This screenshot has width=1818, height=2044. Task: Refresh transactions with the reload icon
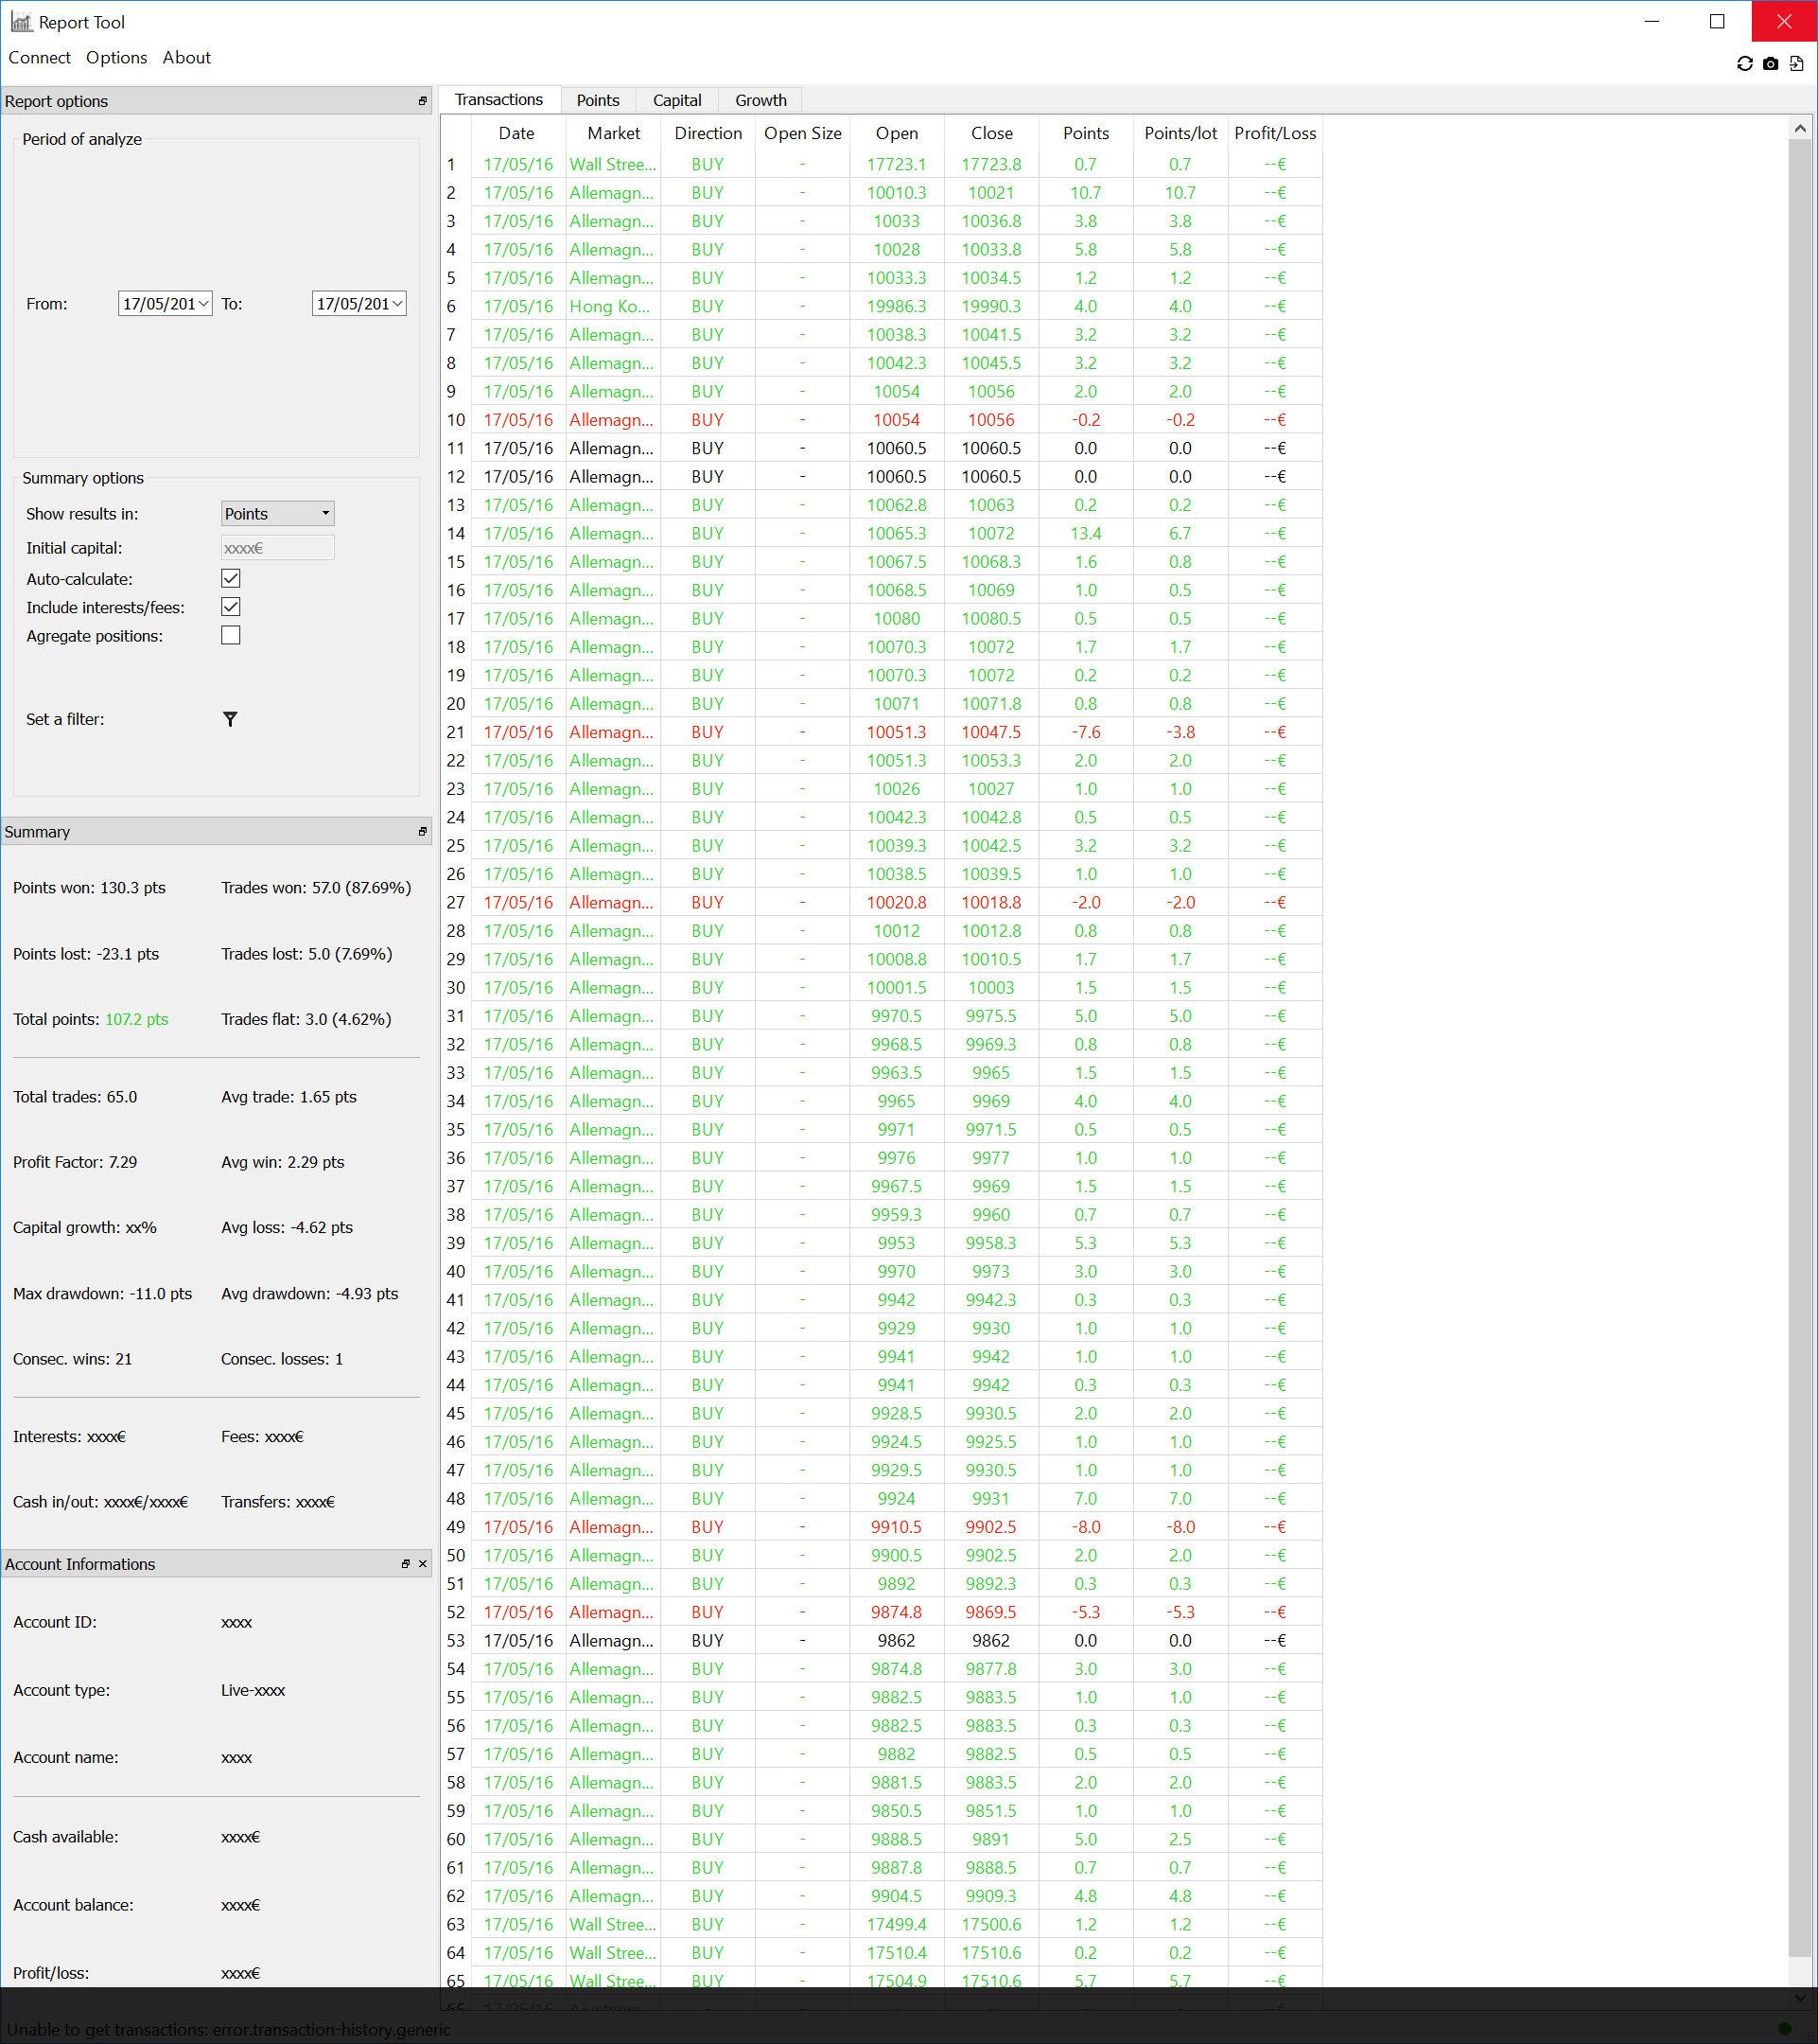click(x=1744, y=64)
